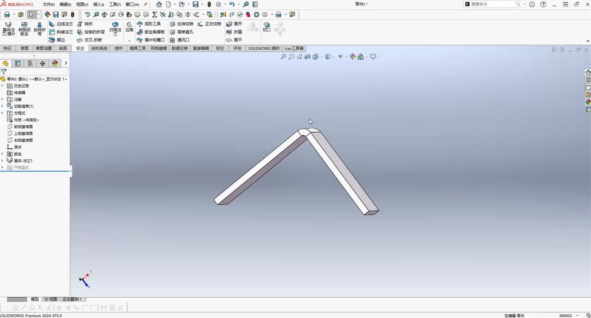Click the 褶边 hem tool

(x=57, y=40)
